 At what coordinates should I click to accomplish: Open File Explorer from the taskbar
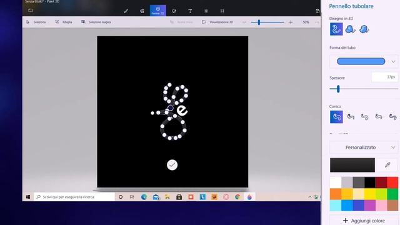click(167, 197)
